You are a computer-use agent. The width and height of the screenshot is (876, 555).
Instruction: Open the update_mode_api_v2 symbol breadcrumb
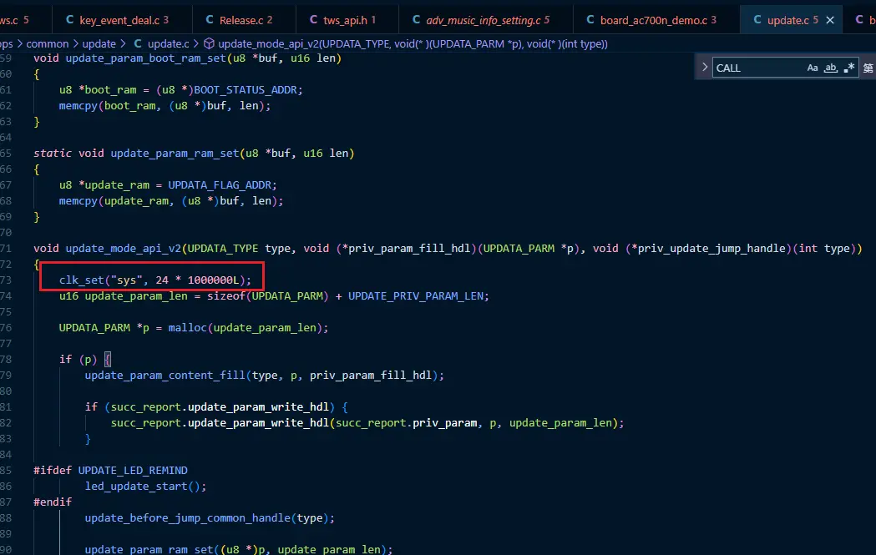click(x=406, y=43)
